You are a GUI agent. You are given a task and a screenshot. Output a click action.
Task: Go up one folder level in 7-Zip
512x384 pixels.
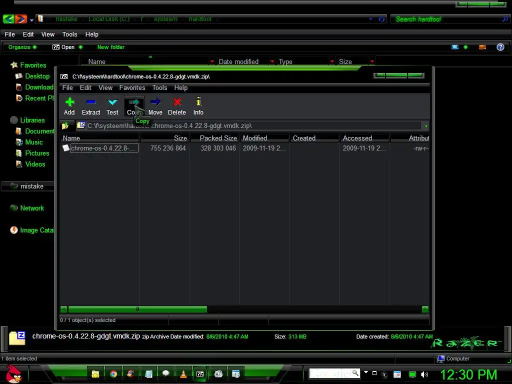(65, 125)
